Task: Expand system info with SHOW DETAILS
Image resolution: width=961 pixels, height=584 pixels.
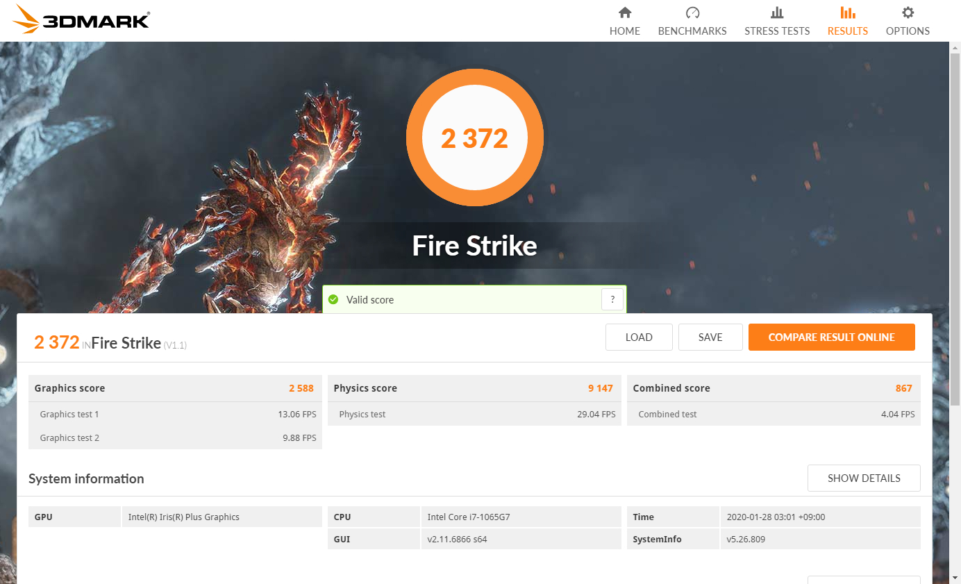Action: (x=864, y=478)
